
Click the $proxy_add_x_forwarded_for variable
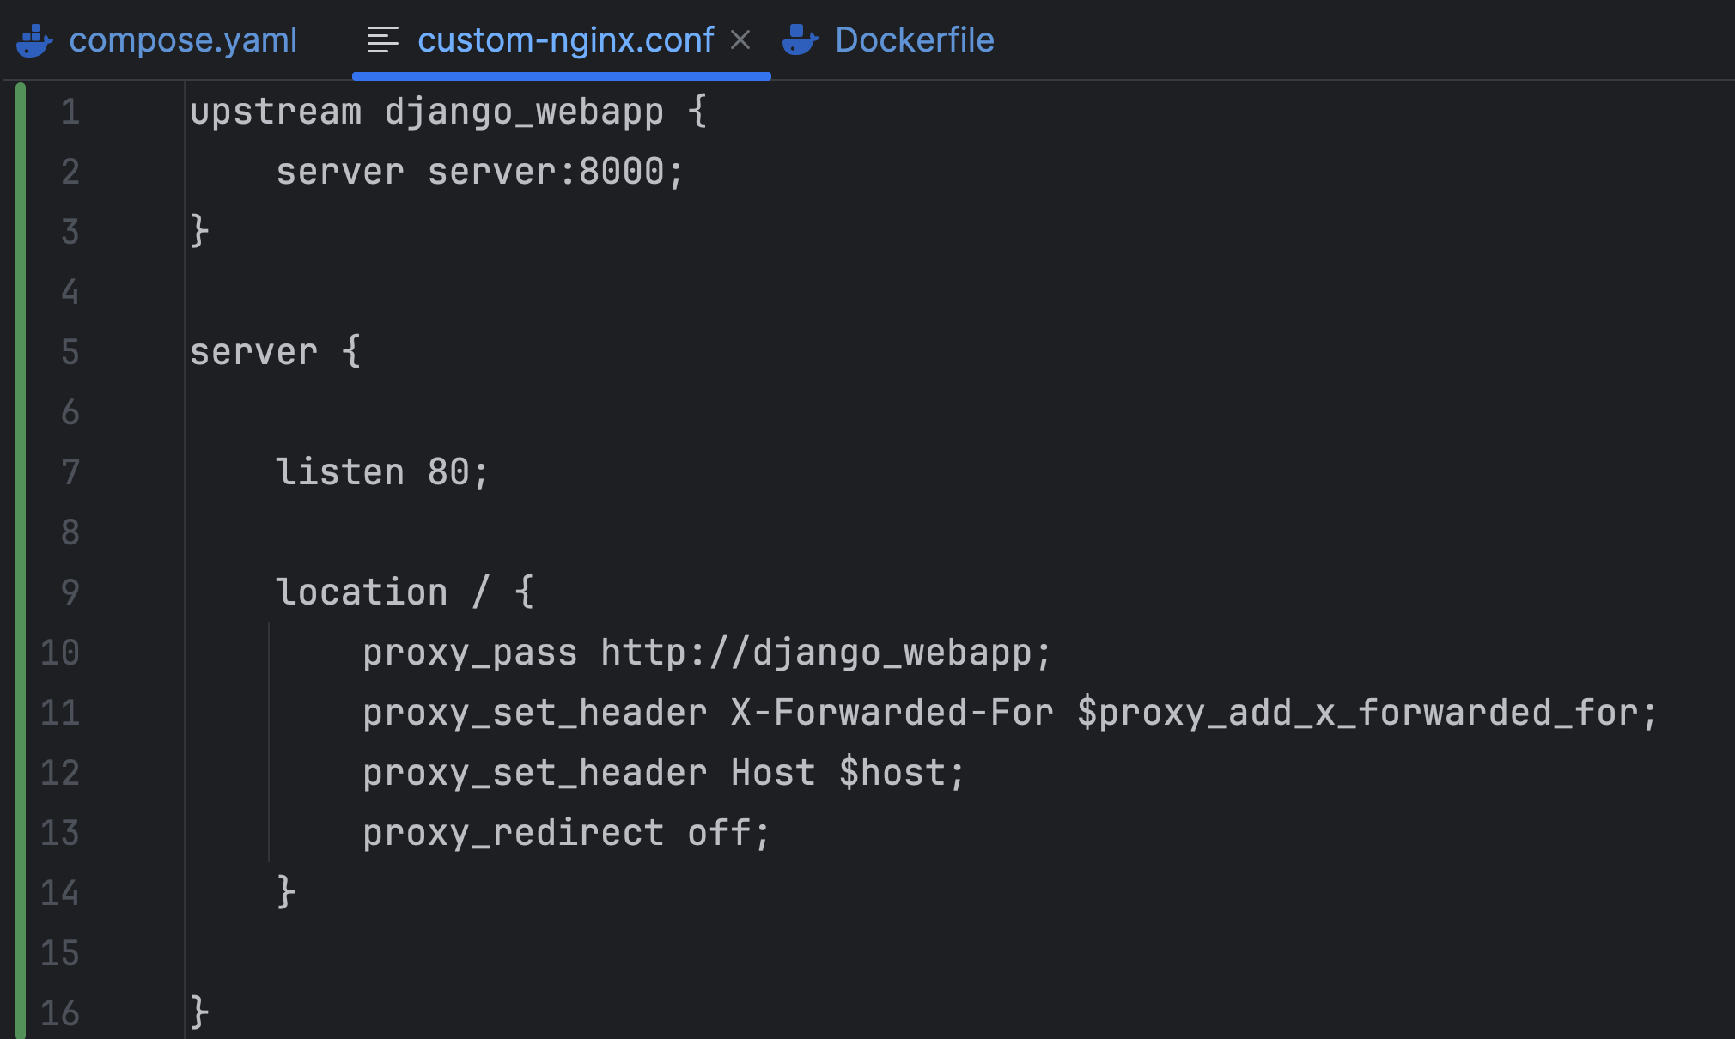point(1357,713)
